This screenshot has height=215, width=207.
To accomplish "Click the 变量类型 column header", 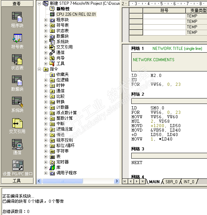I will (x=197, y=11).
